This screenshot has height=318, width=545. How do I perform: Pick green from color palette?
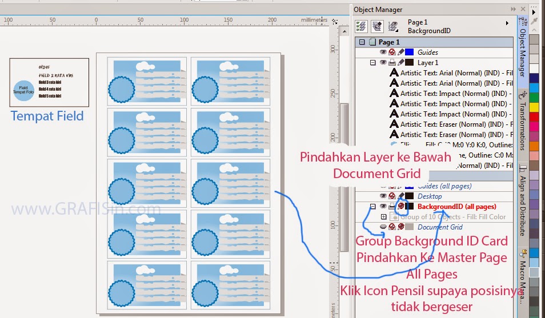pos(534,97)
